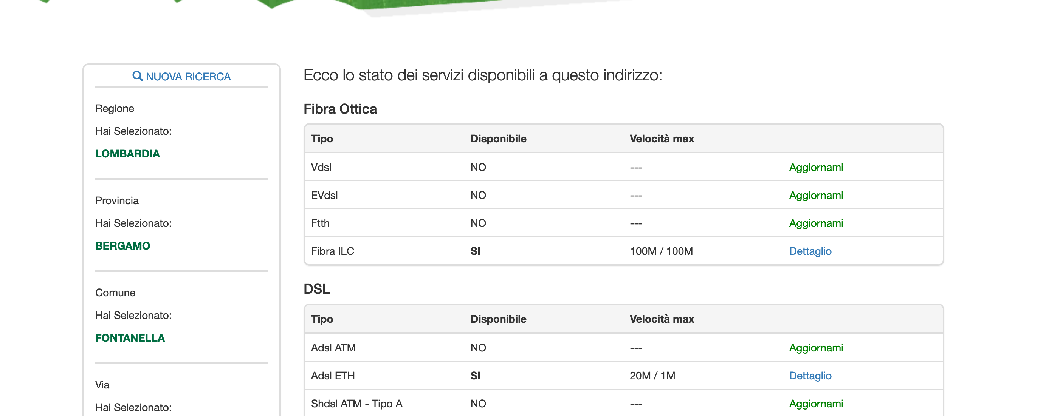Click the 20M / 1M speed value
This screenshot has width=1063, height=416.
[652, 376]
